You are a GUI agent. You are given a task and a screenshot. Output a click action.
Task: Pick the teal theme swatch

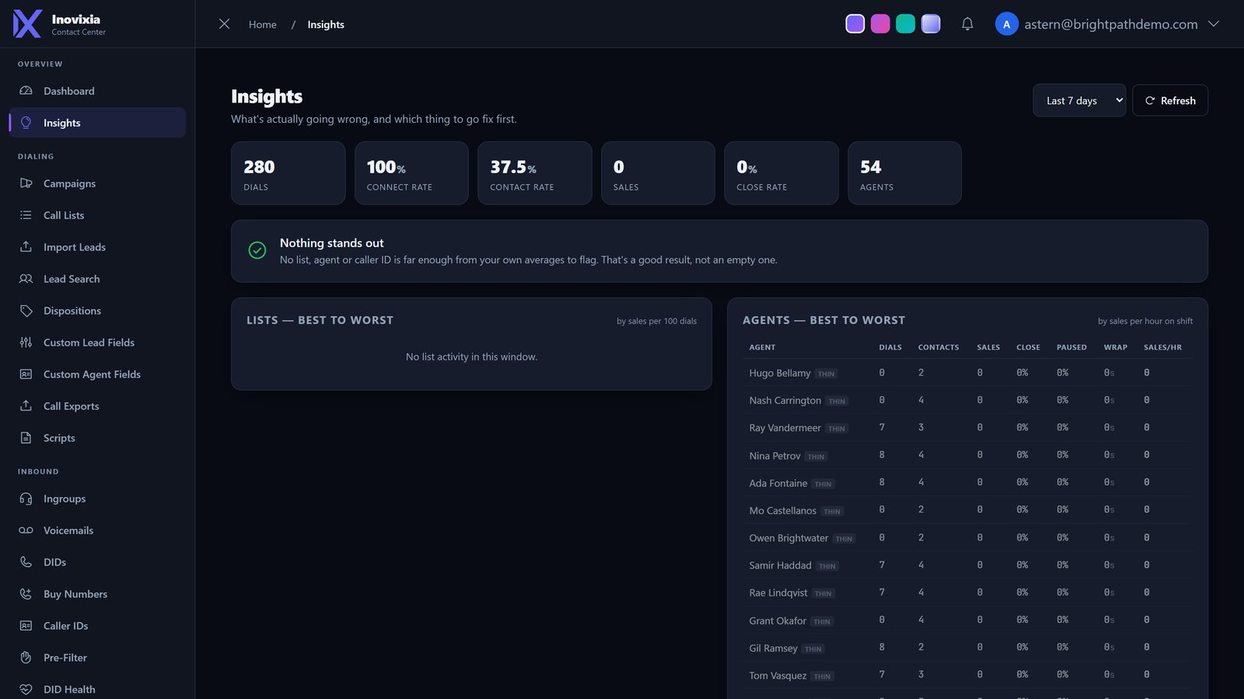pos(906,24)
